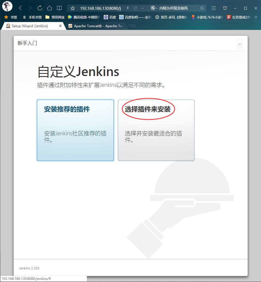The image size is (261, 282).
Task: Go back with the browser back arrow
Action: [20, 8]
